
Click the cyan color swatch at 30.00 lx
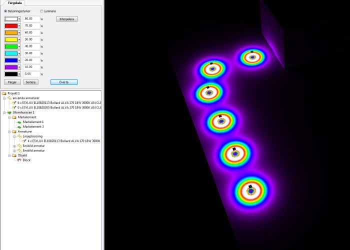pyautogui.click(x=11, y=53)
